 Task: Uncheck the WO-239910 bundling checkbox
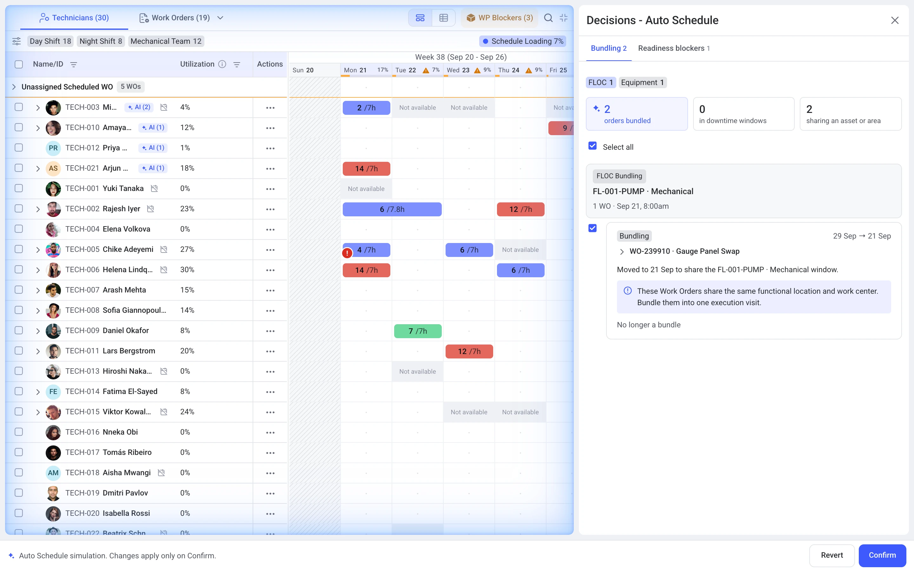pos(593,228)
